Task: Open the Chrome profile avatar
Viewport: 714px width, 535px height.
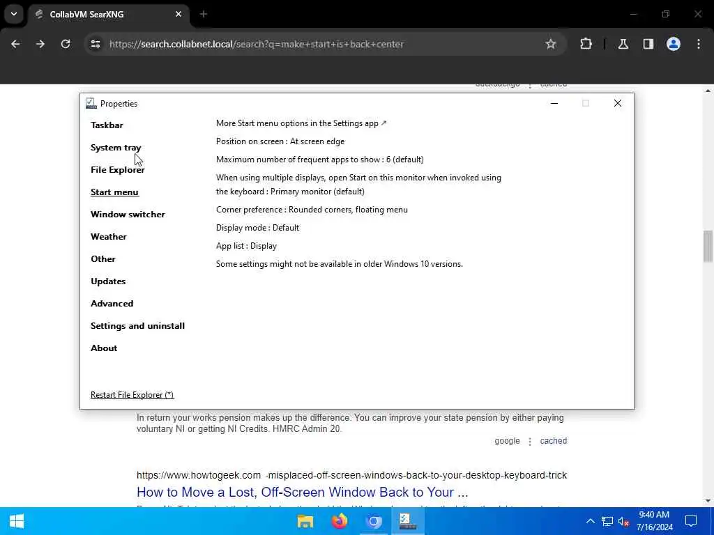Action: click(x=674, y=44)
